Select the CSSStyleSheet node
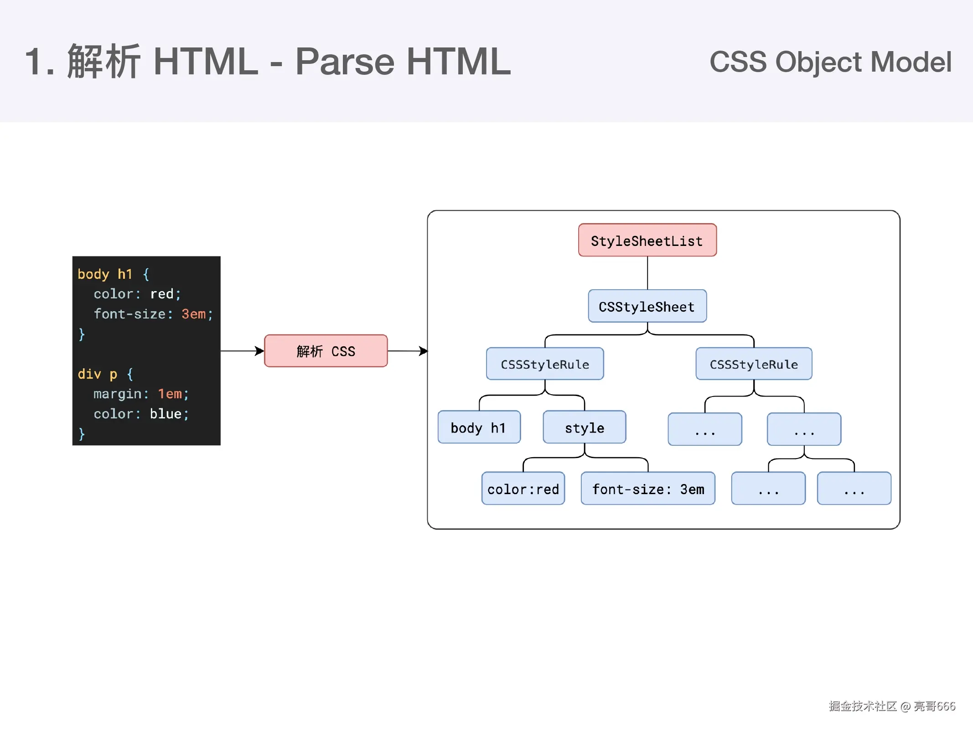Image resolution: width=973 pixels, height=730 pixels. point(647,307)
